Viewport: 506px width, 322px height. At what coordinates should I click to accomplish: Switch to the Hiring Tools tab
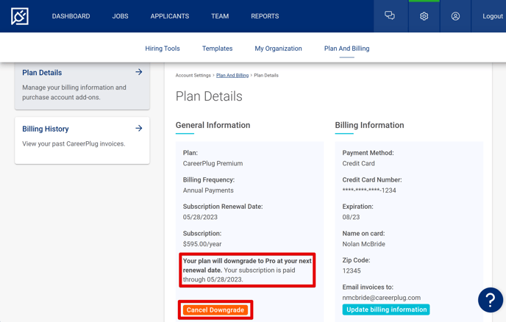click(163, 49)
